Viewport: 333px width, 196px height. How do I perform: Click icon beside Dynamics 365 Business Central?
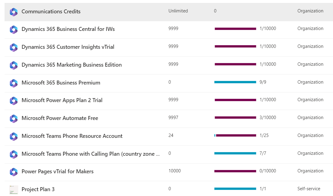[x=14, y=29]
